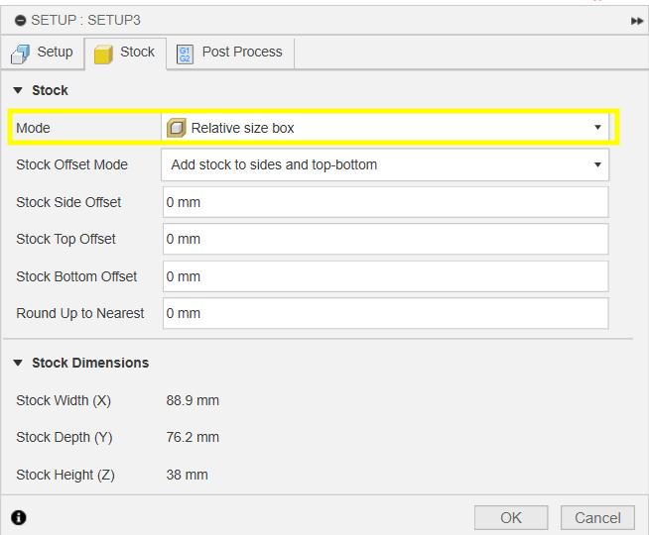Confirm with the OK button
The width and height of the screenshot is (649, 535).
pos(511,517)
